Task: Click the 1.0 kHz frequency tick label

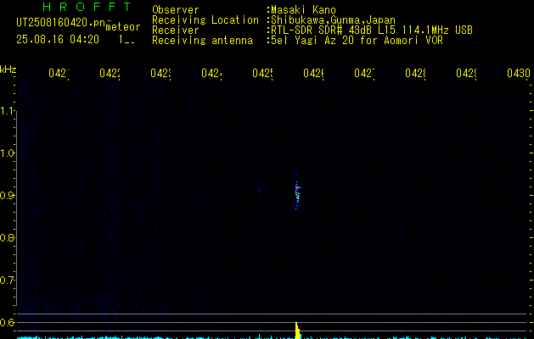Action: pos(8,153)
